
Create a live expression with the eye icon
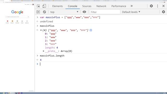pos(84,12)
